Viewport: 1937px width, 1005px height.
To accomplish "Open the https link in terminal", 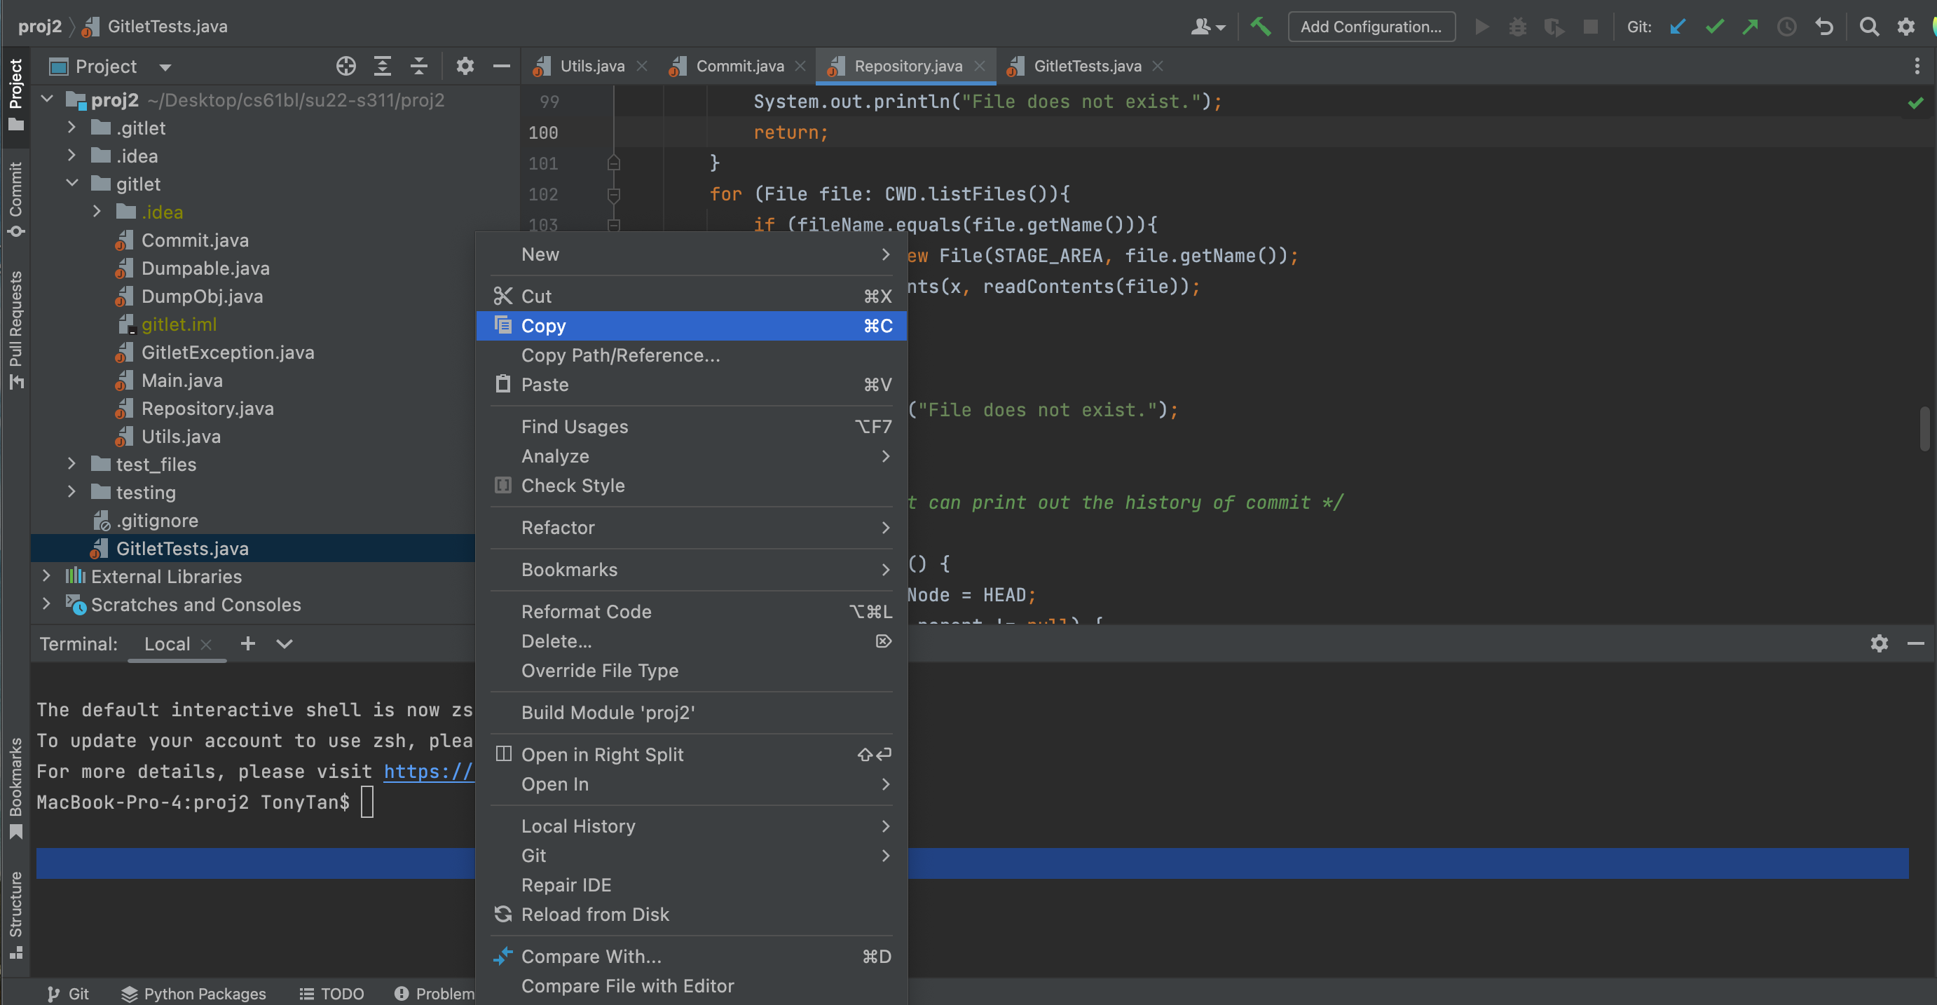I will click(428, 771).
